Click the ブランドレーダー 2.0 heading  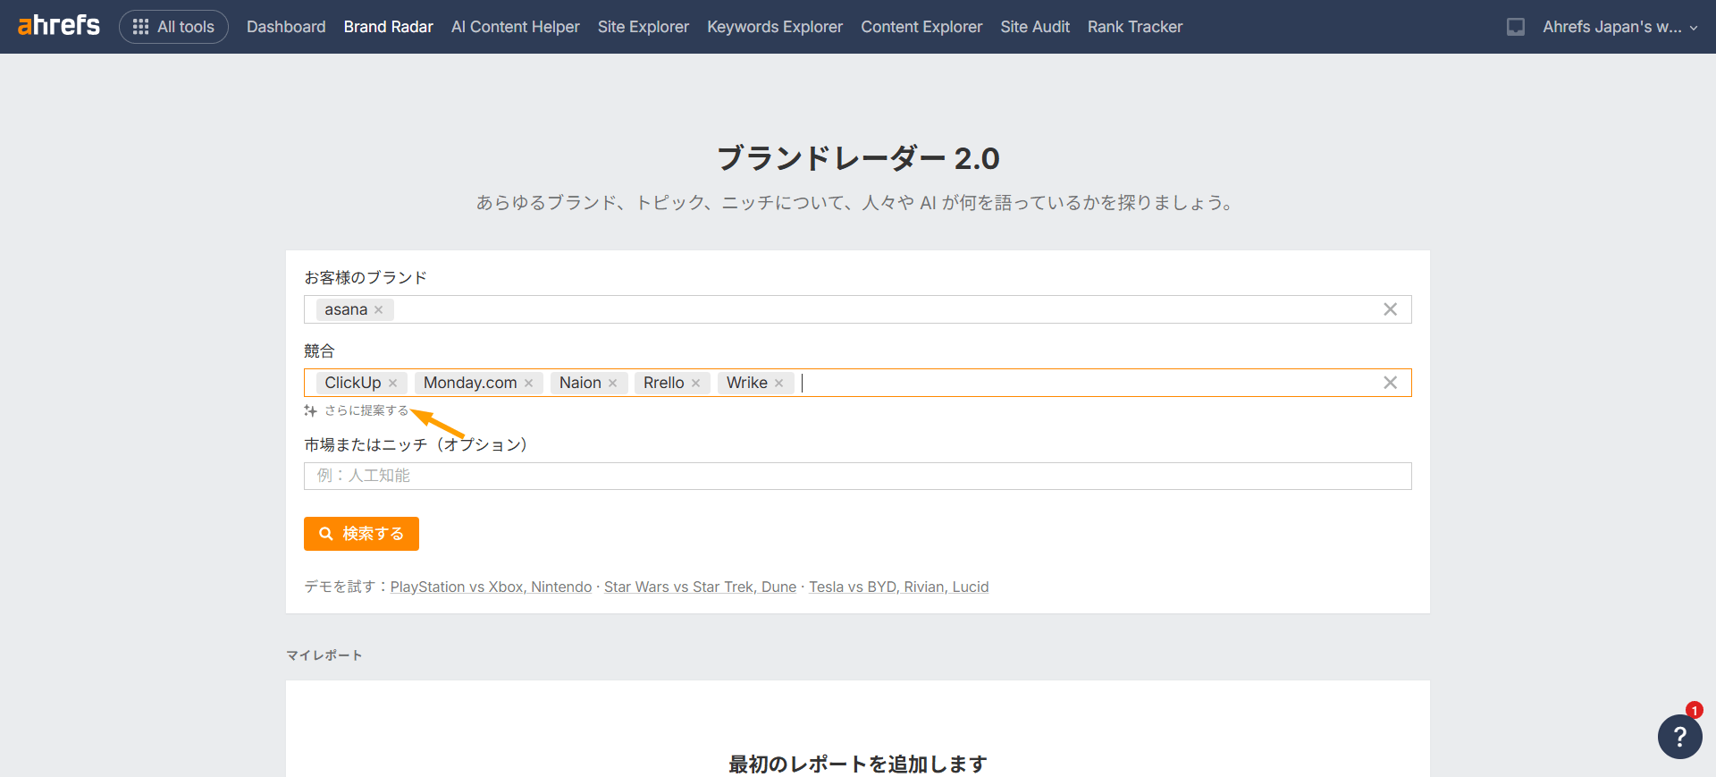coord(858,158)
